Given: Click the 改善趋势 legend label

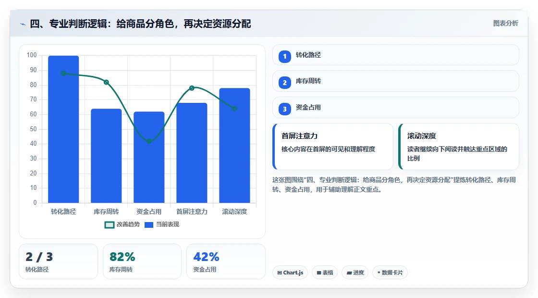Looking at the screenshot, I should (128, 224).
